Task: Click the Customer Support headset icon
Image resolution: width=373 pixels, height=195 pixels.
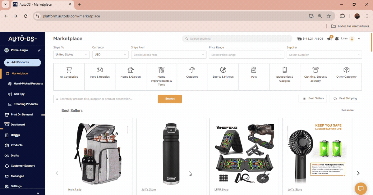Action: coord(7,166)
